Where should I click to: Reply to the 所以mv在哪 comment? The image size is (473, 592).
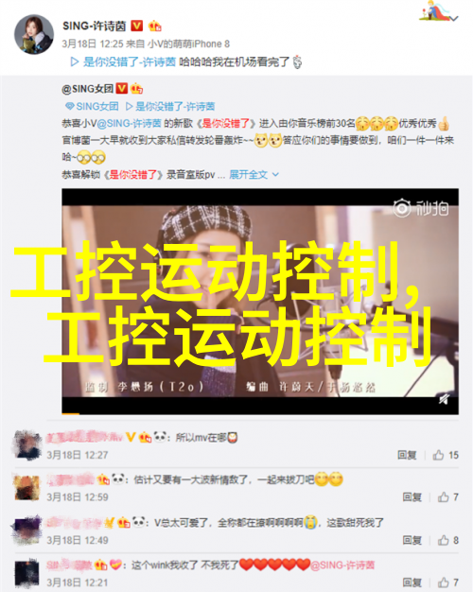pos(407,455)
